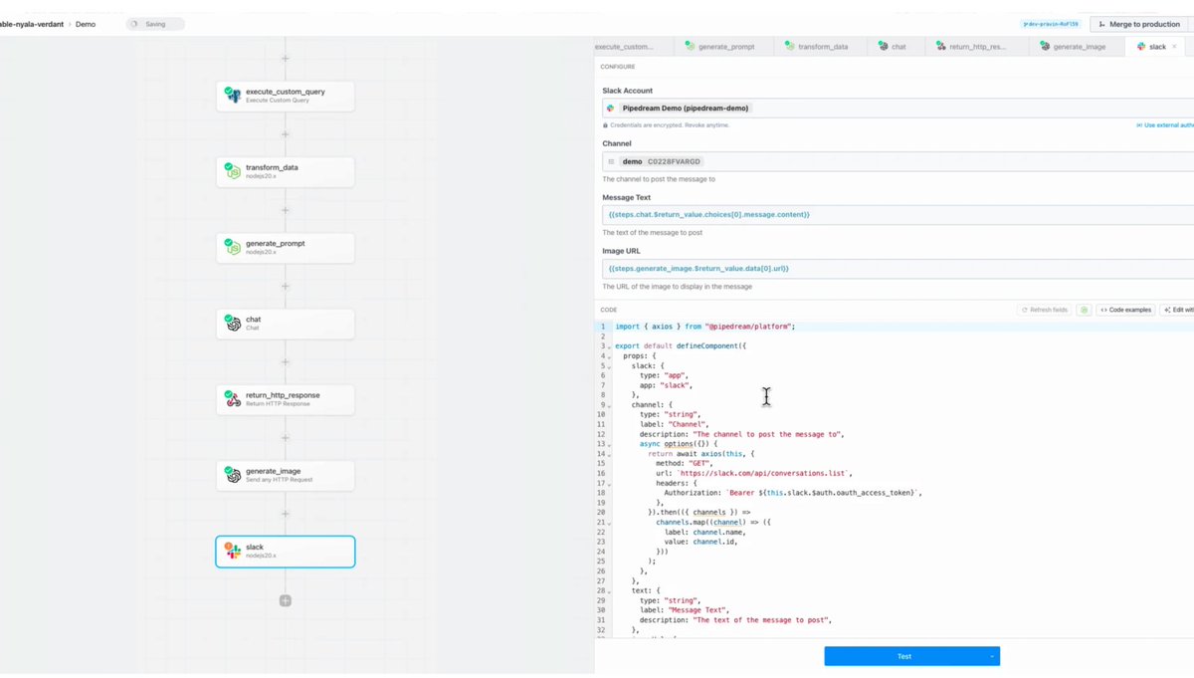Fold the channels.map block at line 21
The height and width of the screenshot is (678, 1194).
click(x=608, y=522)
